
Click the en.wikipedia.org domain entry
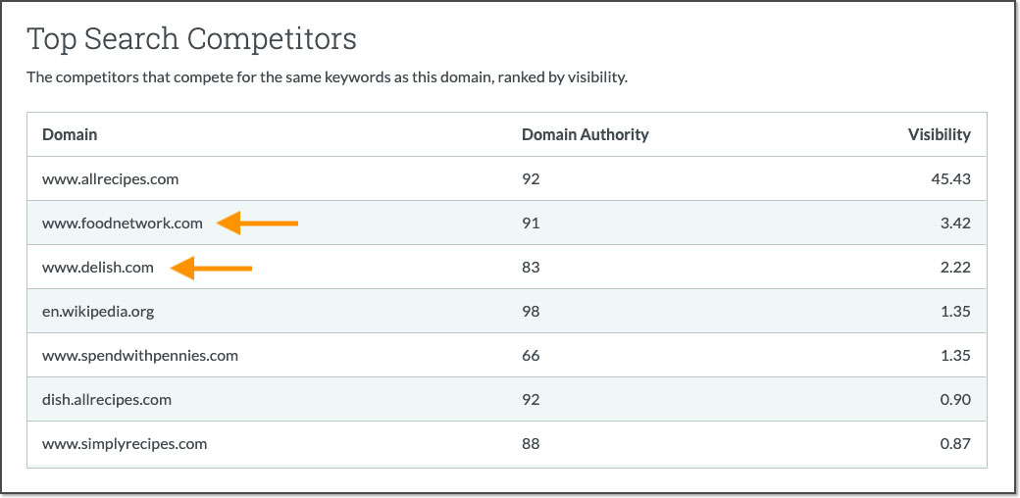point(98,312)
